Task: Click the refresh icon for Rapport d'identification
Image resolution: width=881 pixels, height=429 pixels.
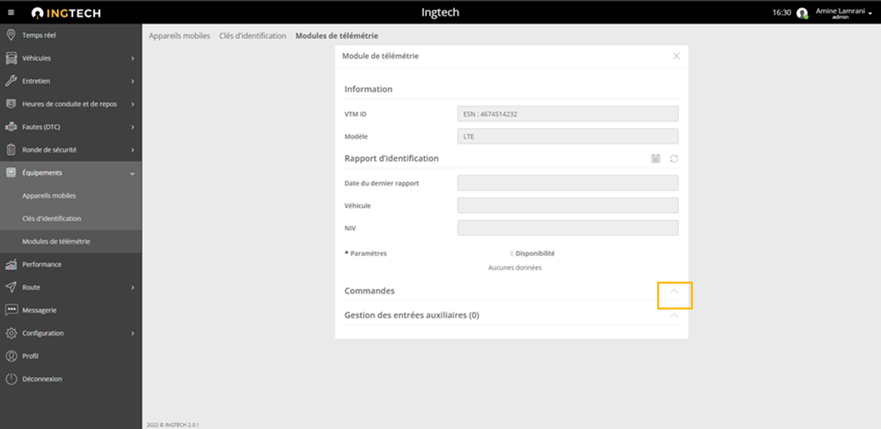Action: click(674, 158)
